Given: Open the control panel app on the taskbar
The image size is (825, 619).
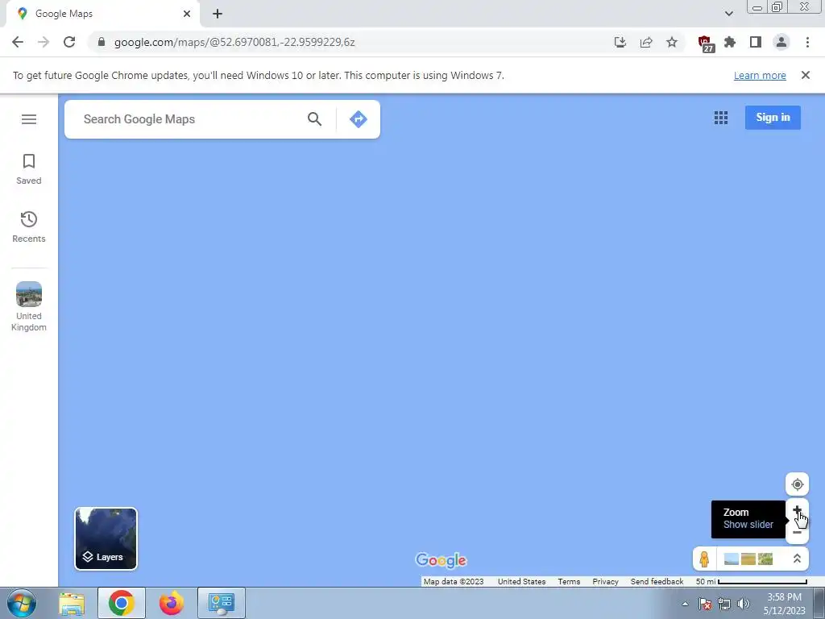Looking at the screenshot, I should 222,603.
